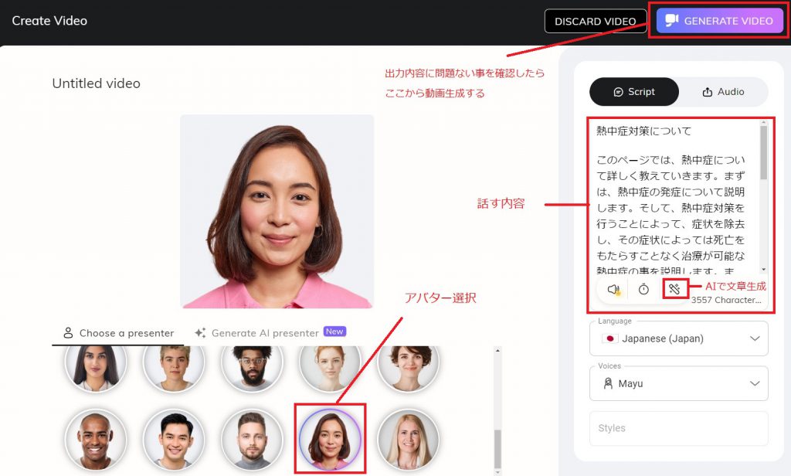Viewport: 791px width, 476px height.
Task: Click the speaker listen-preview icon
Action: pyautogui.click(x=614, y=289)
